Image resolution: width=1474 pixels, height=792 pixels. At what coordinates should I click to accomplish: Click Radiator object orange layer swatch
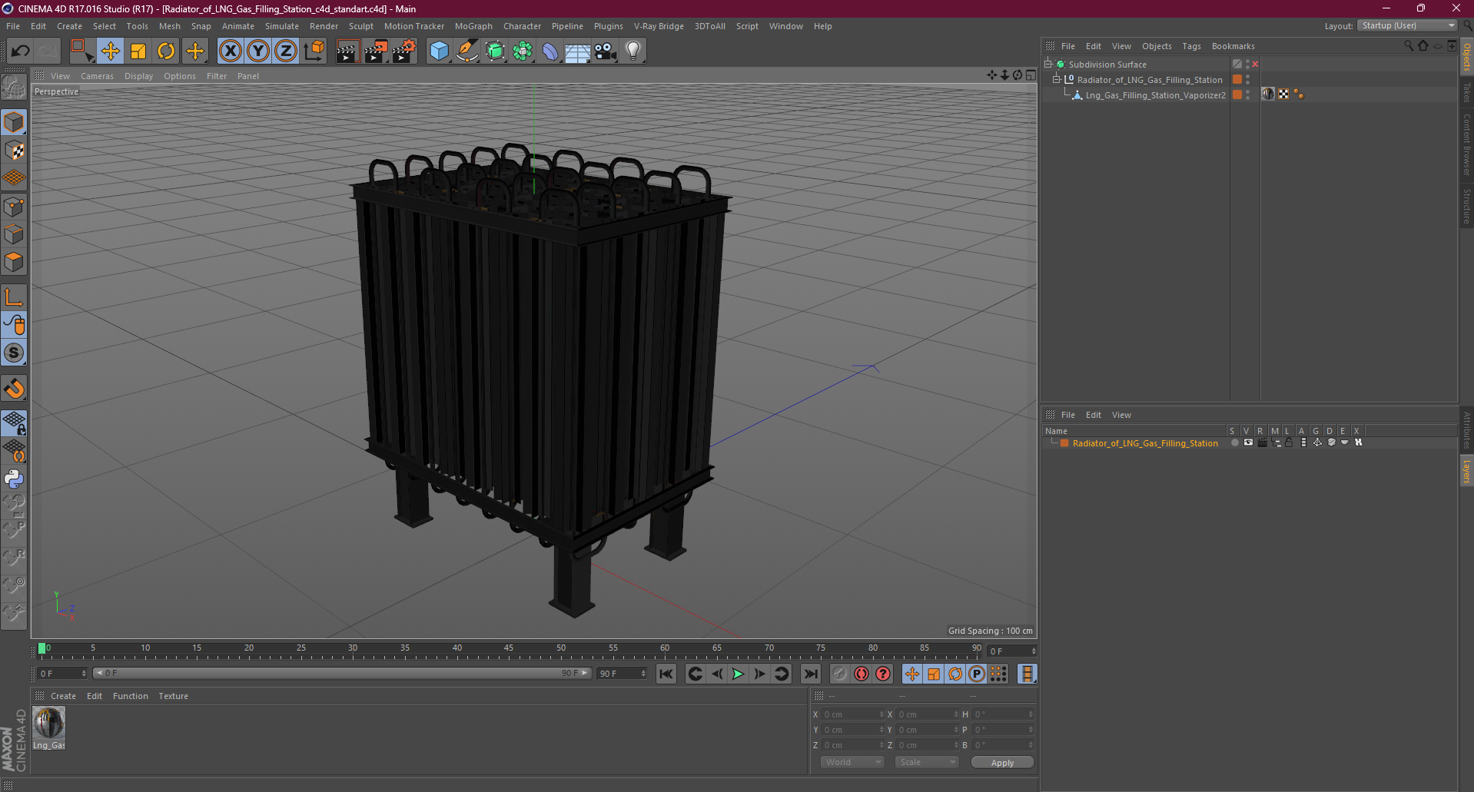click(1237, 79)
